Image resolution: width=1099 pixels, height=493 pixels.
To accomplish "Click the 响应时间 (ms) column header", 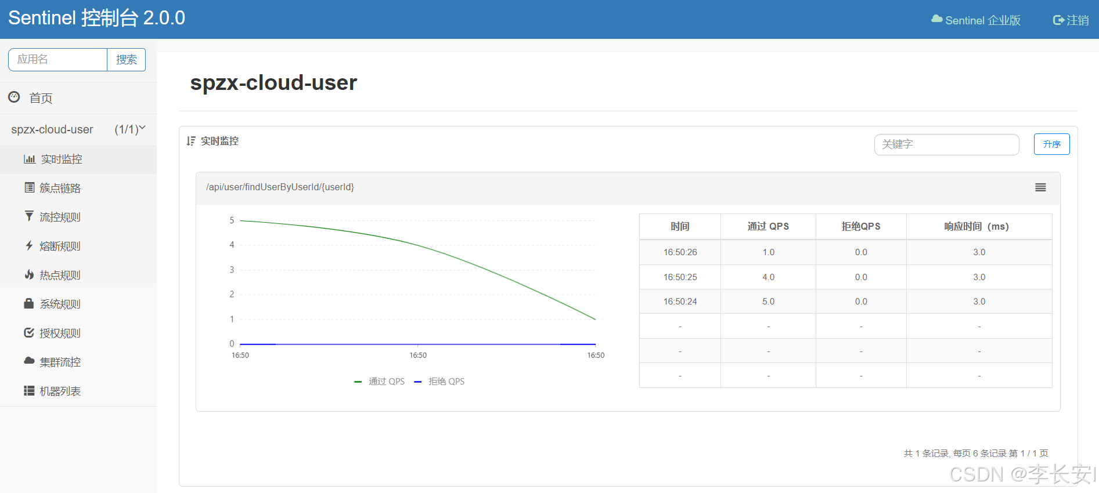I will pos(979,227).
